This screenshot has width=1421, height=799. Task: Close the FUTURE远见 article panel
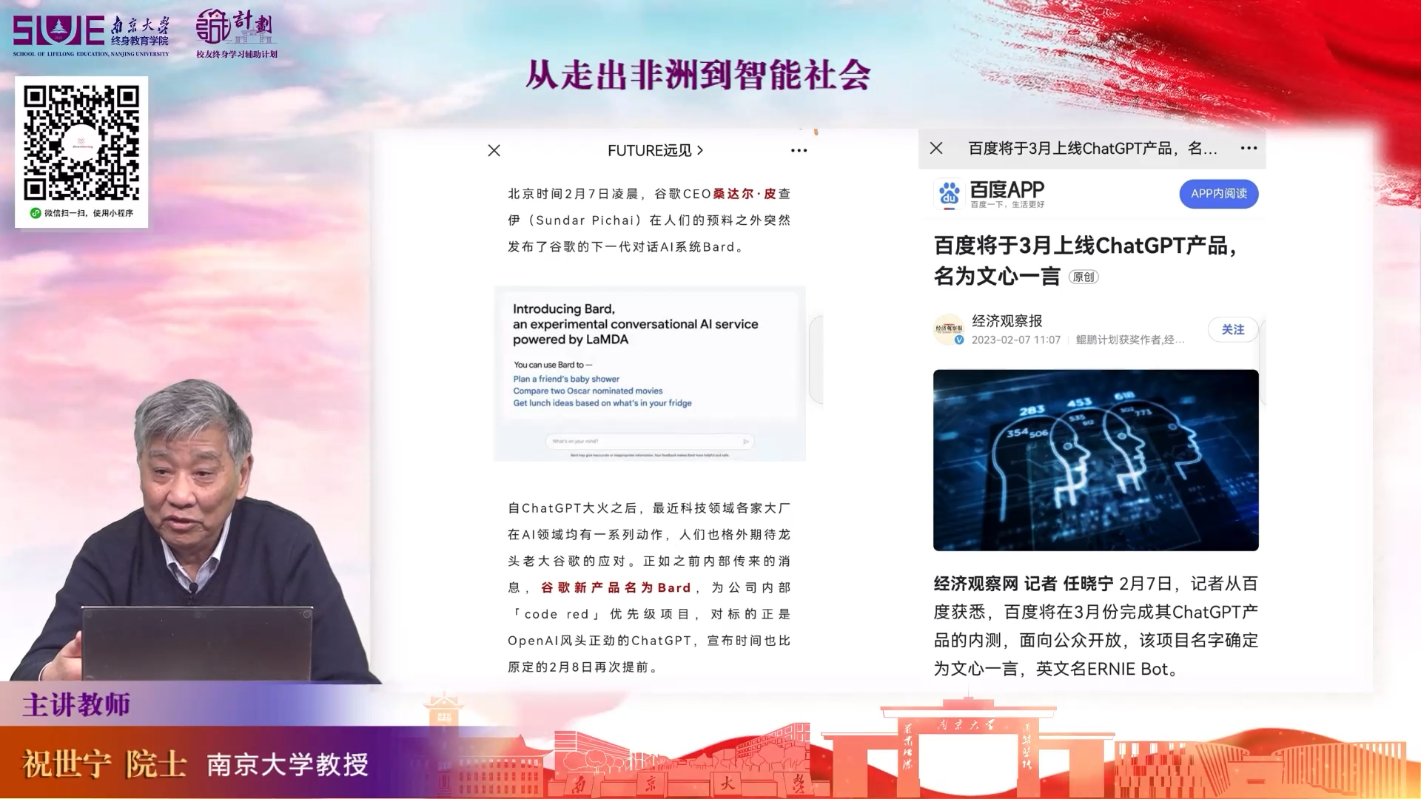[494, 150]
